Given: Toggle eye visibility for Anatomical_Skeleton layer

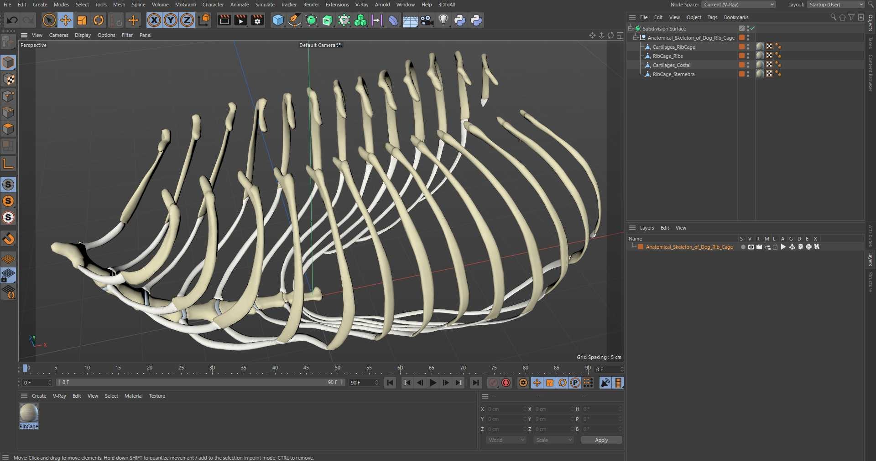Looking at the screenshot, I should [751, 247].
